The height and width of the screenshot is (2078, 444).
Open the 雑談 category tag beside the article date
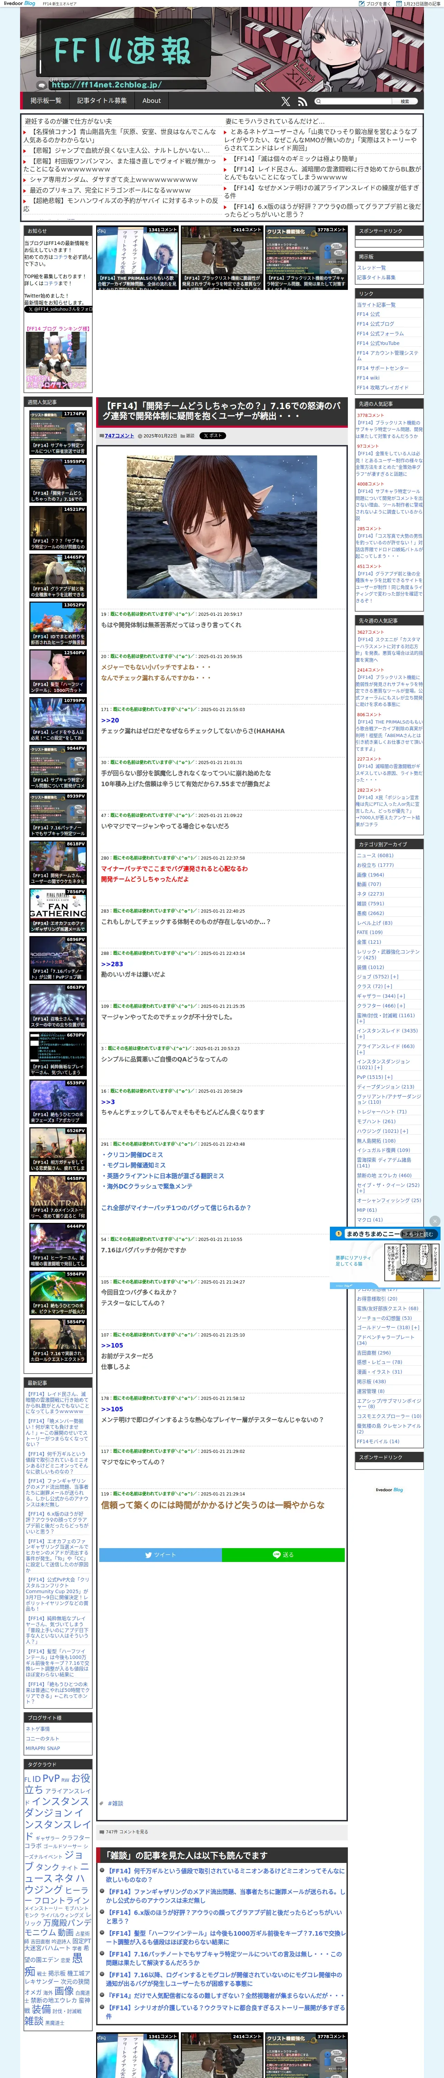[190, 436]
